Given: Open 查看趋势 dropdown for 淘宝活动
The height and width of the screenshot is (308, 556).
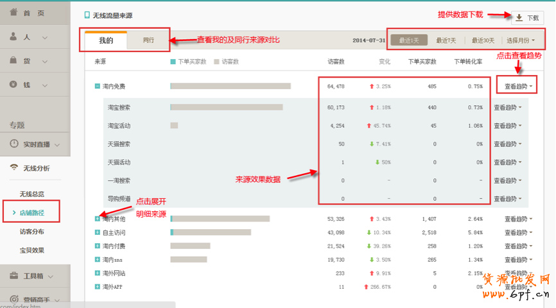Looking at the screenshot, I should pos(508,126).
